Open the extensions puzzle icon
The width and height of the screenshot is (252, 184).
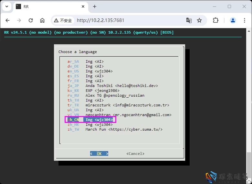[x=215, y=20]
